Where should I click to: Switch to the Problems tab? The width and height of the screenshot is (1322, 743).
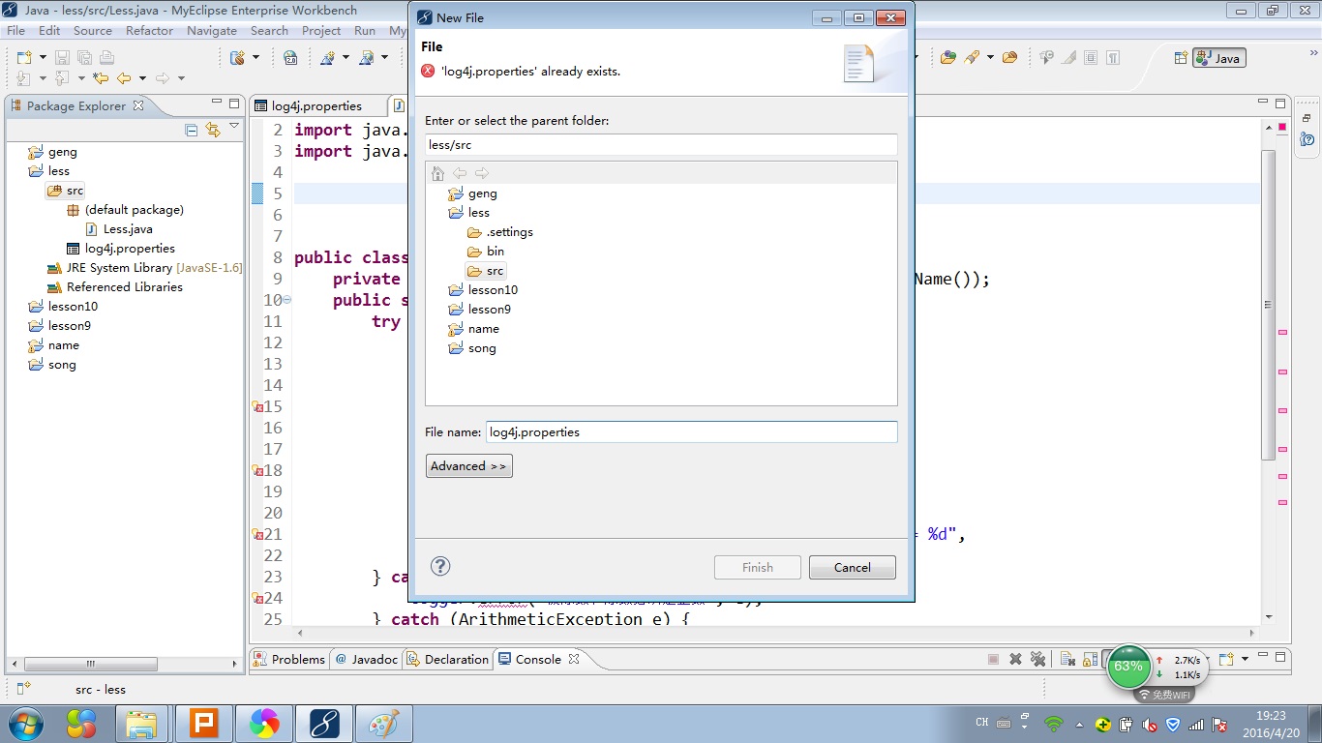(288, 659)
